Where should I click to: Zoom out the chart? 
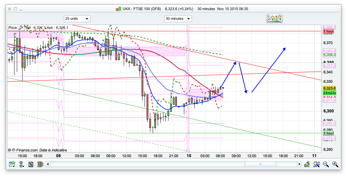tap(326, 164)
